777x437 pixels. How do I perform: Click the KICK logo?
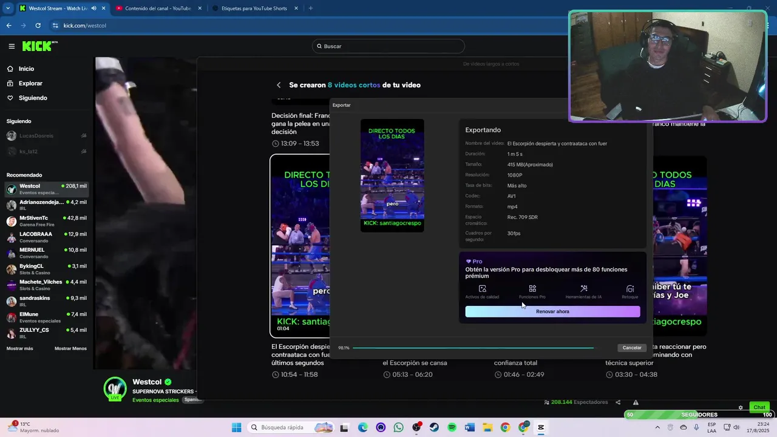(x=40, y=46)
